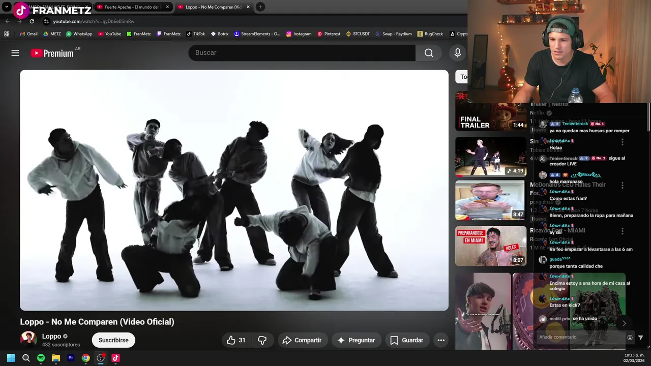This screenshot has height=366, width=651.
Task: Open the Swap - Raydium bookmark
Action: pyautogui.click(x=393, y=34)
